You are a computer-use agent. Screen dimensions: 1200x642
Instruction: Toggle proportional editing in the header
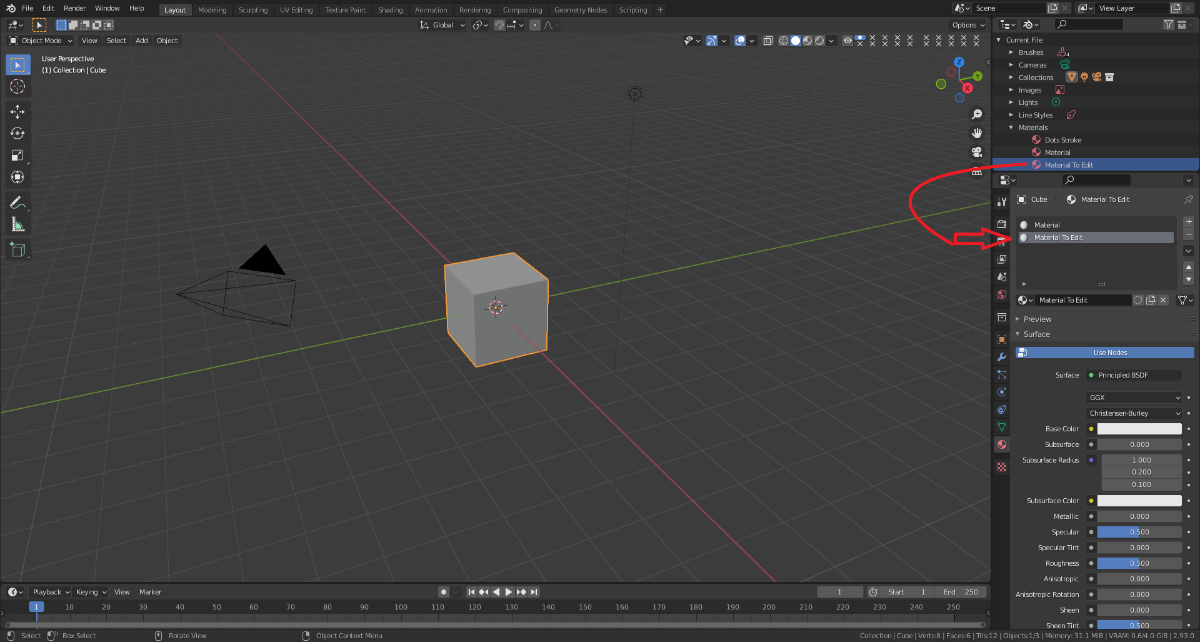point(535,25)
